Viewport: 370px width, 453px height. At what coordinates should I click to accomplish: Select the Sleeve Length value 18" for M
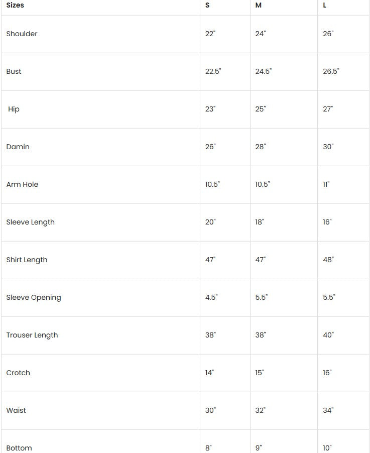tap(260, 222)
